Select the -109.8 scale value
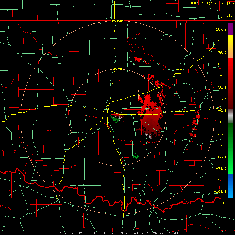Viewport: 235px width, 235px height. point(220,192)
